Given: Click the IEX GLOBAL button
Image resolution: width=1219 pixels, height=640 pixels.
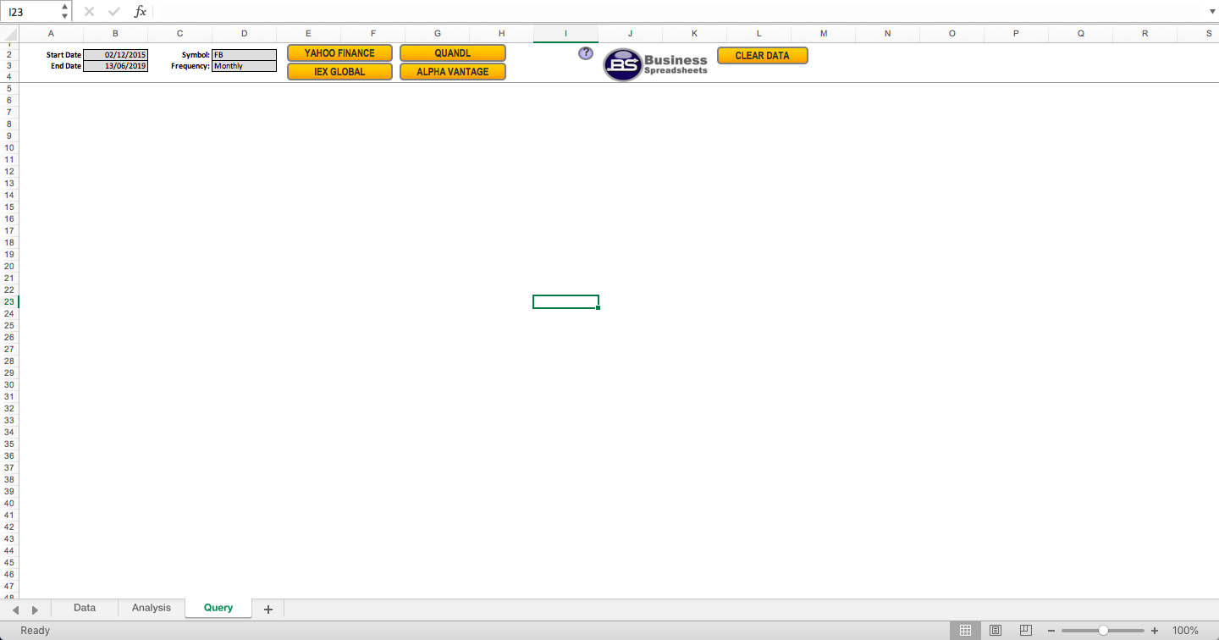Looking at the screenshot, I should click(339, 72).
